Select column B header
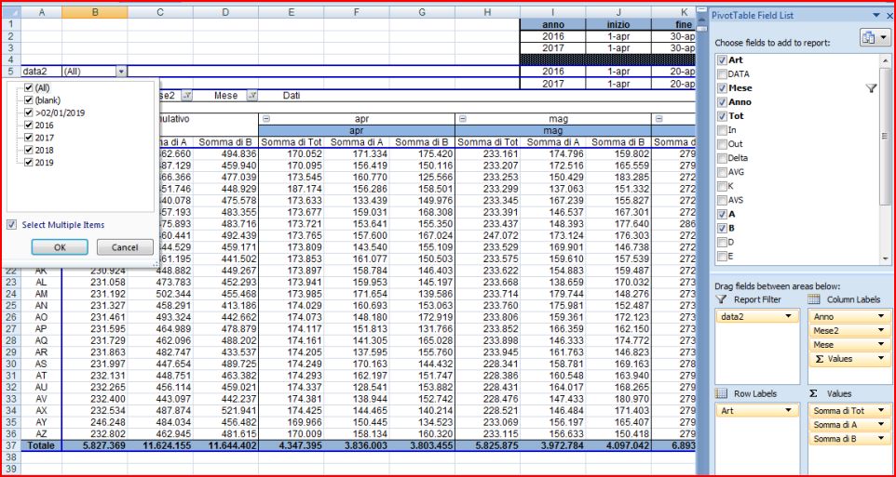896x477 pixels. [94, 12]
